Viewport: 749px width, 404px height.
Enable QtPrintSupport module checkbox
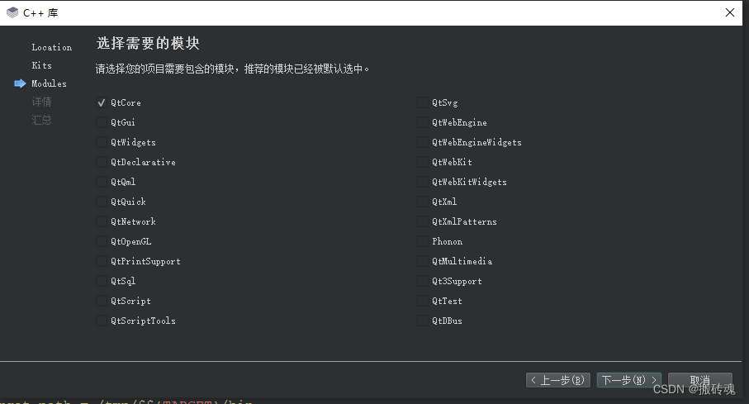coord(102,262)
